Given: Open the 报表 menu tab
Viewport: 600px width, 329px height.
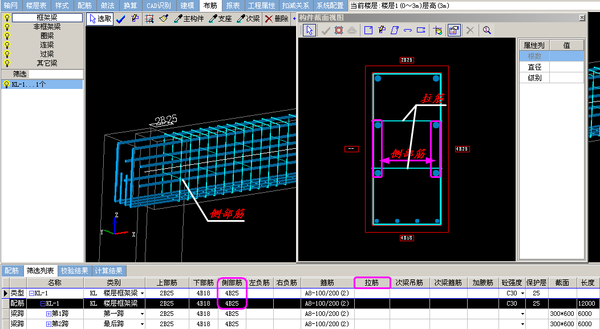Looking at the screenshot, I should [233, 6].
